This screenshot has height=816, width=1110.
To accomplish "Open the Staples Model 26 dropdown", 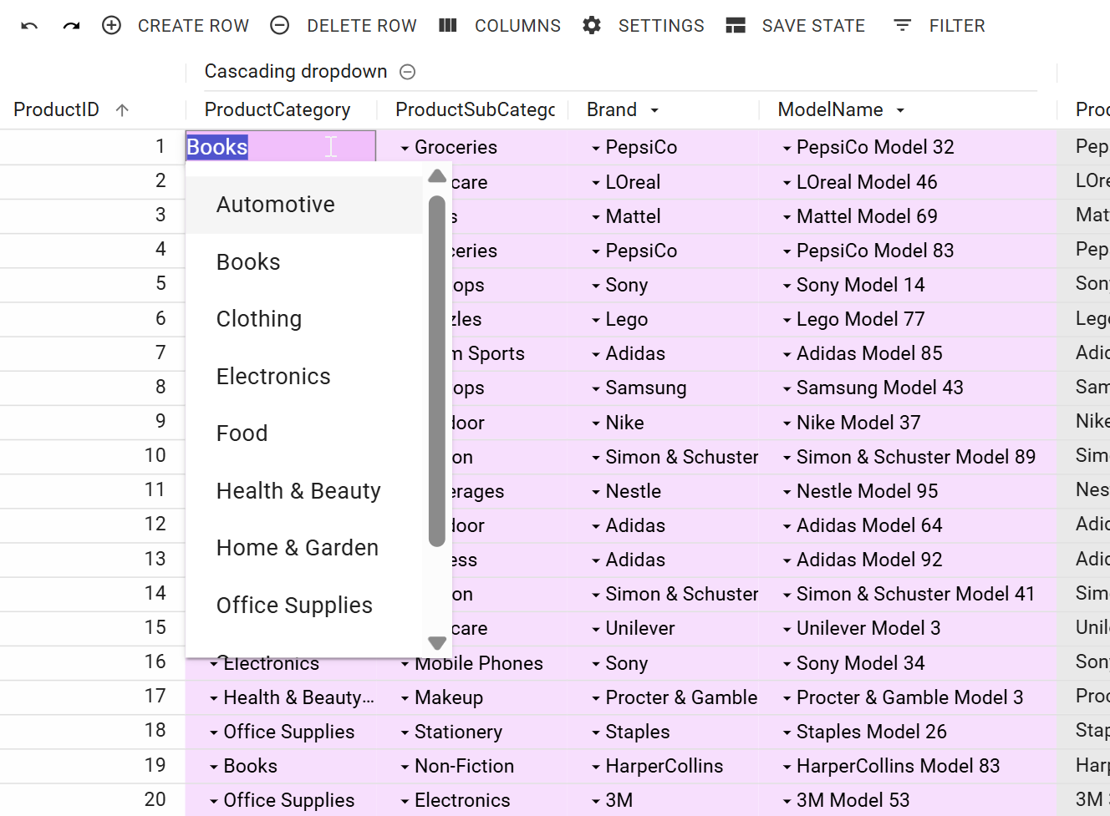I will tap(787, 732).
